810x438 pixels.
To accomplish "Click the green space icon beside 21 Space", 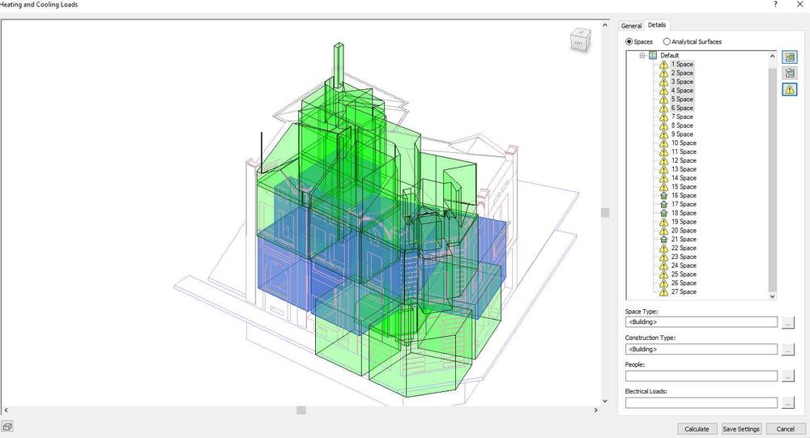I will pyautogui.click(x=664, y=240).
